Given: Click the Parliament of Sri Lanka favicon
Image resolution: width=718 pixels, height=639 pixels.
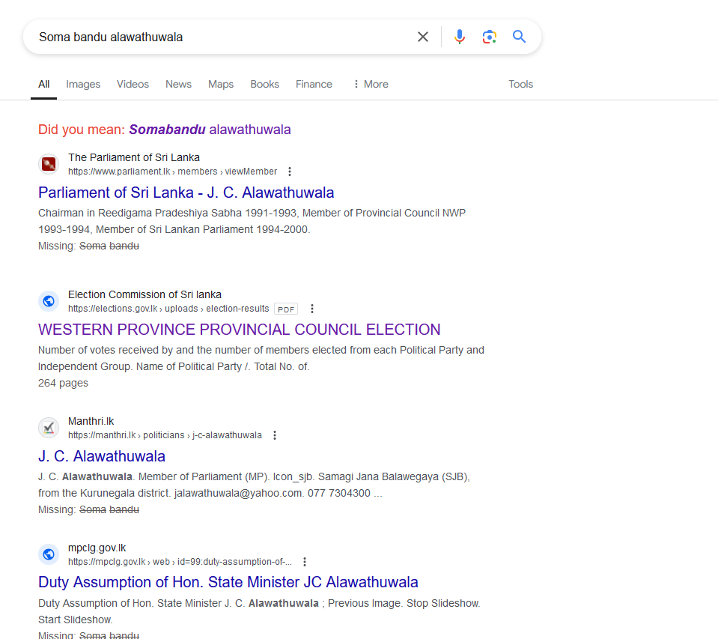Looking at the screenshot, I should (49, 164).
